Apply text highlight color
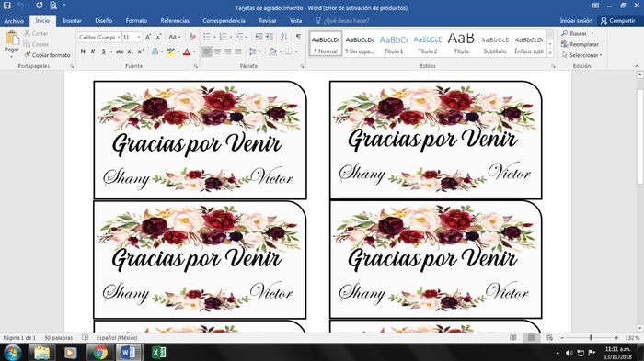The width and height of the screenshot is (644, 361). 170,51
